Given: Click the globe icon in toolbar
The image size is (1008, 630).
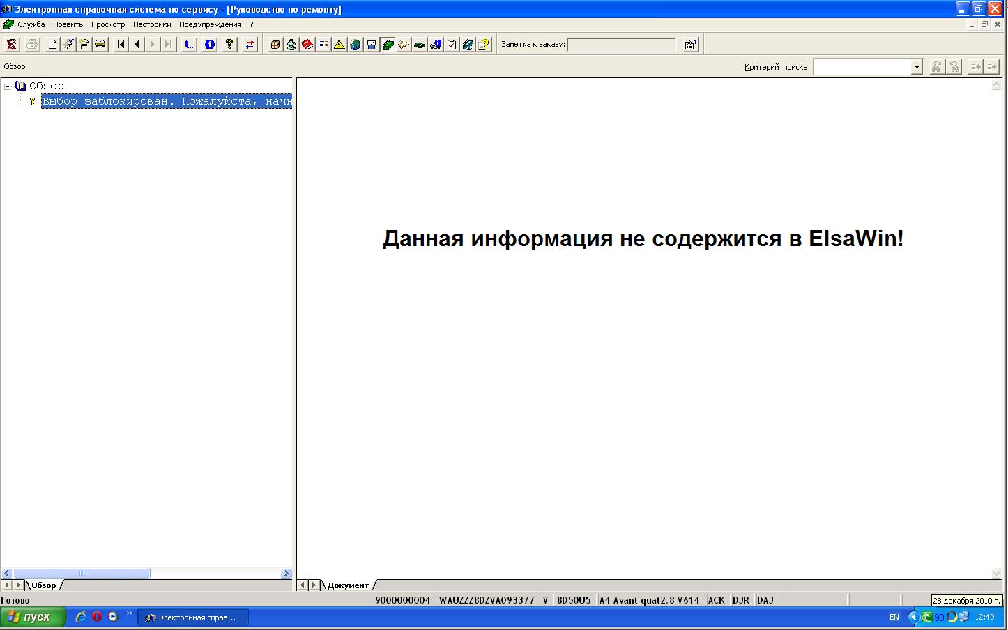Looking at the screenshot, I should [355, 45].
